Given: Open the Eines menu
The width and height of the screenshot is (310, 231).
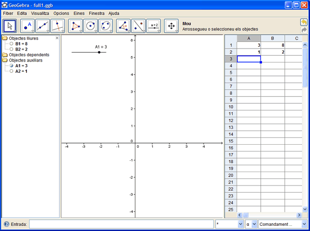Looking at the screenshot, I should [79, 13].
